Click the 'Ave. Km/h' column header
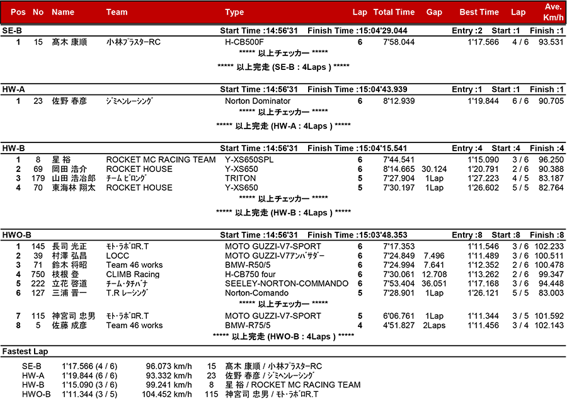Viewport: 567px width, 400px height. tap(553, 12)
